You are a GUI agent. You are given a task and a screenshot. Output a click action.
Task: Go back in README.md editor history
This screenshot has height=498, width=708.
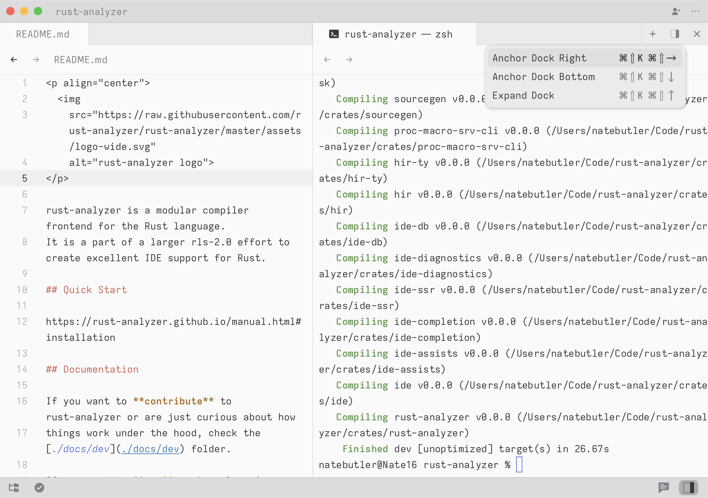pyautogui.click(x=14, y=59)
